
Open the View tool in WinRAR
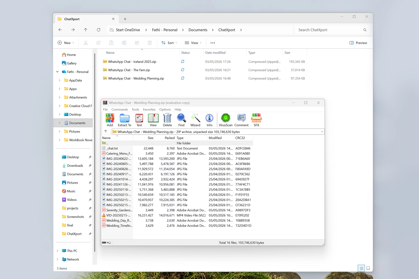(x=153, y=120)
